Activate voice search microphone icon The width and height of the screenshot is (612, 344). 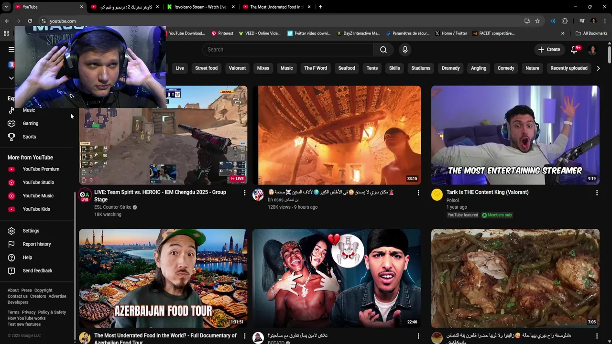pos(405,50)
